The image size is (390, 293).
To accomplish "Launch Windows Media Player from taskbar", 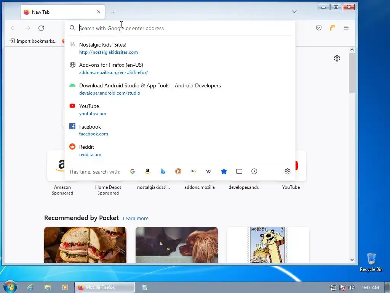I will click(65, 287).
